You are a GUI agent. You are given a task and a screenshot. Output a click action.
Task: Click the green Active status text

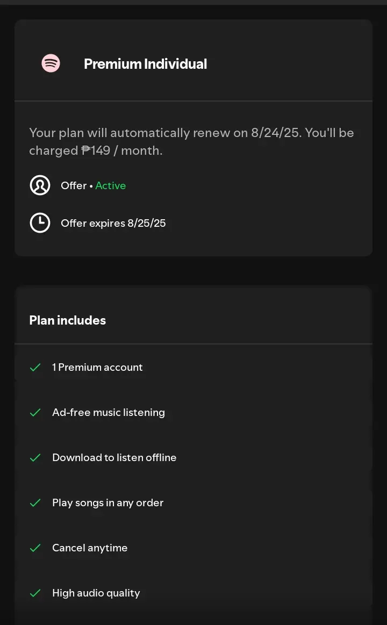coord(110,186)
